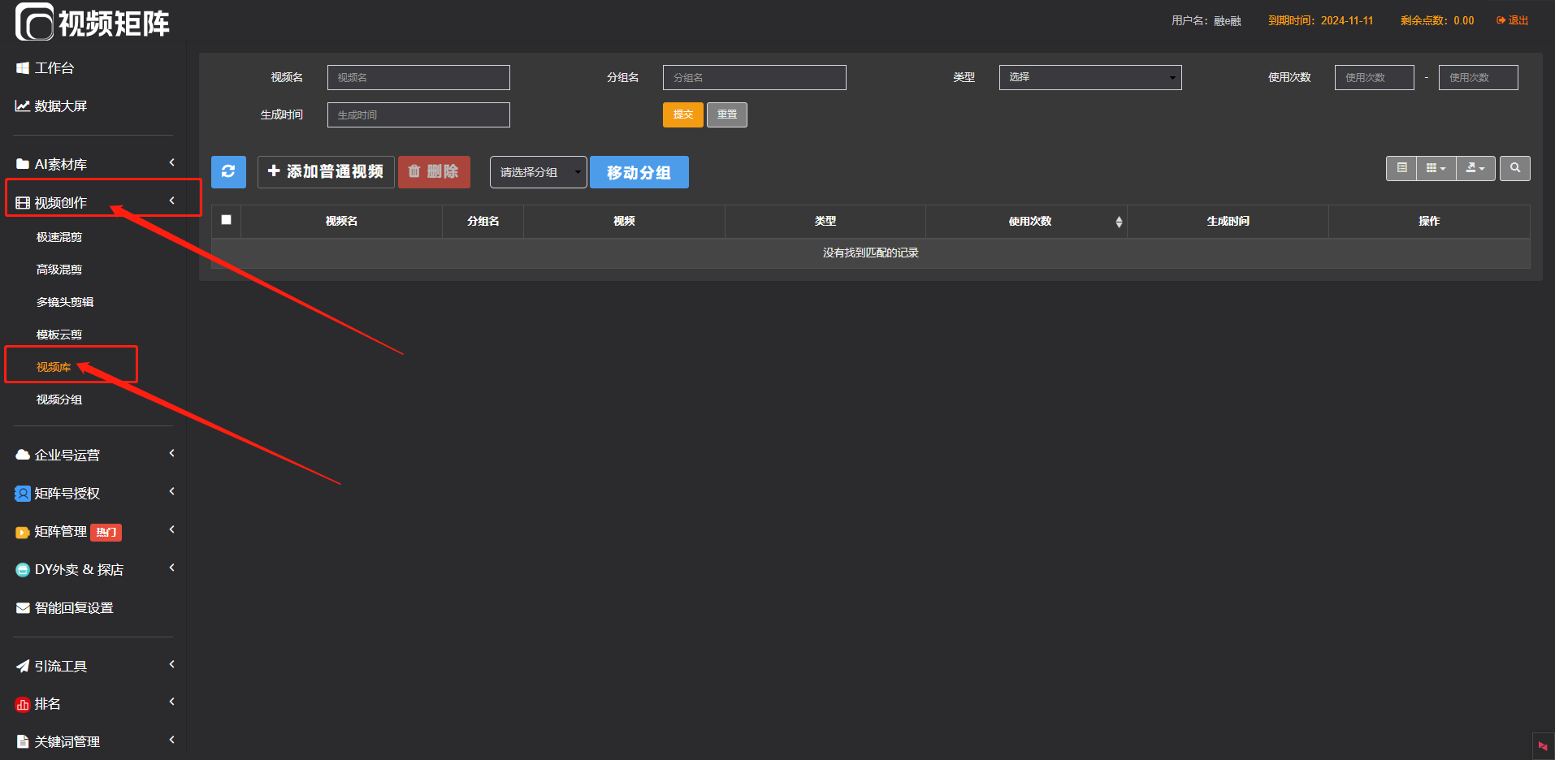Click the 到期时间: 2024-11-11 text
The height and width of the screenshot is (760, 1555).
point(1321,20)
